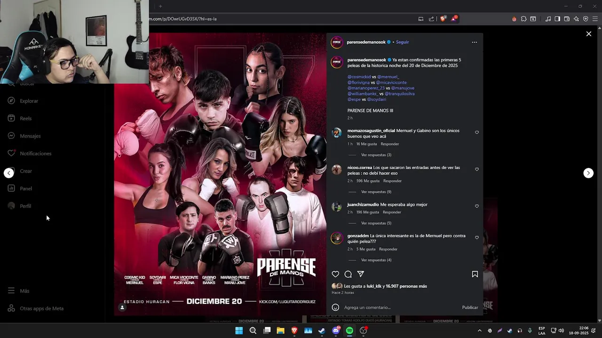Image resolution: width=602 pixels, height=338 pixels.
Task: Go to next post arrow
Action: pos(588,173)
